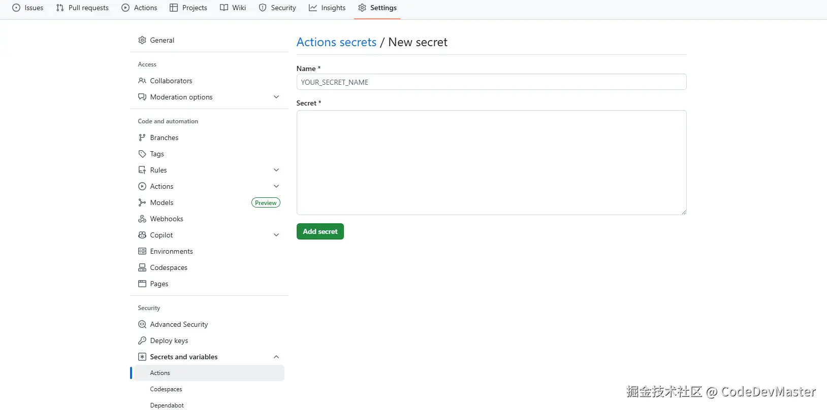This screenshot has width=827, height=410.
Task: Open the Pull requests tab
Action: coord(82,8)
